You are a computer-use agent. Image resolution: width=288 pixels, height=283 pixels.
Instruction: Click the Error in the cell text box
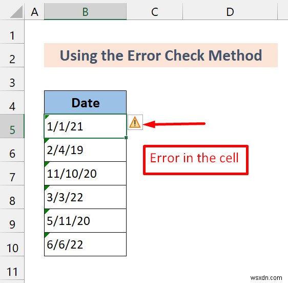click(196, 160)
